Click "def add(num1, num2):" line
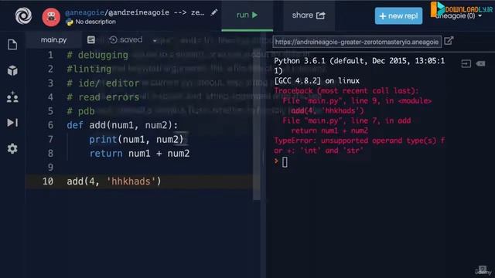This screenshot has height=278, width=495. [122, 125]
